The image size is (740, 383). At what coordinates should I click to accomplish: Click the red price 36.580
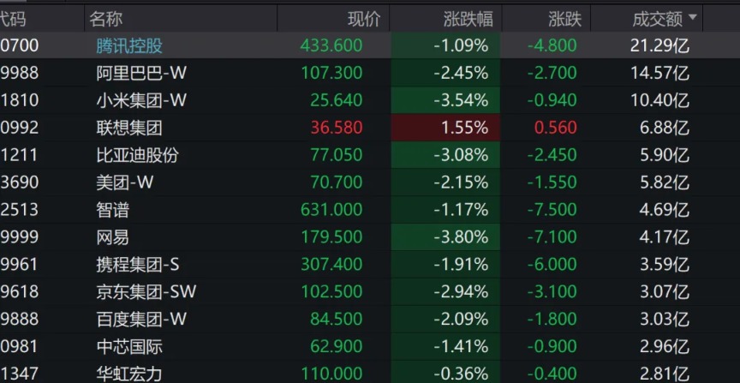(x=336, y=128)
